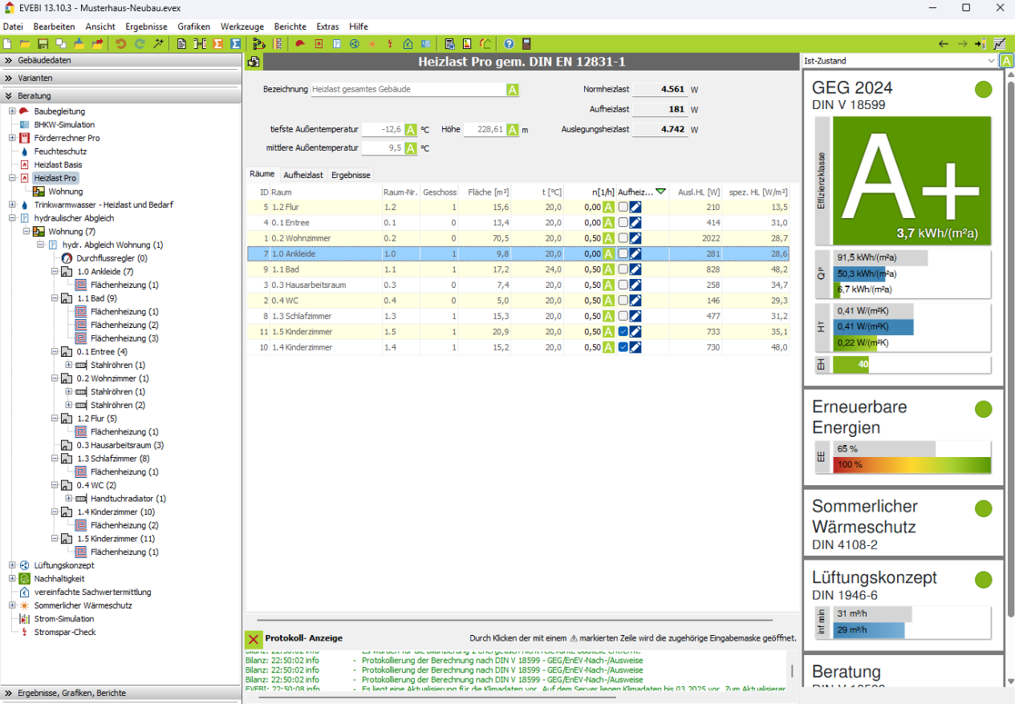Click the blue help question mark icon

(x=509, y=43)
